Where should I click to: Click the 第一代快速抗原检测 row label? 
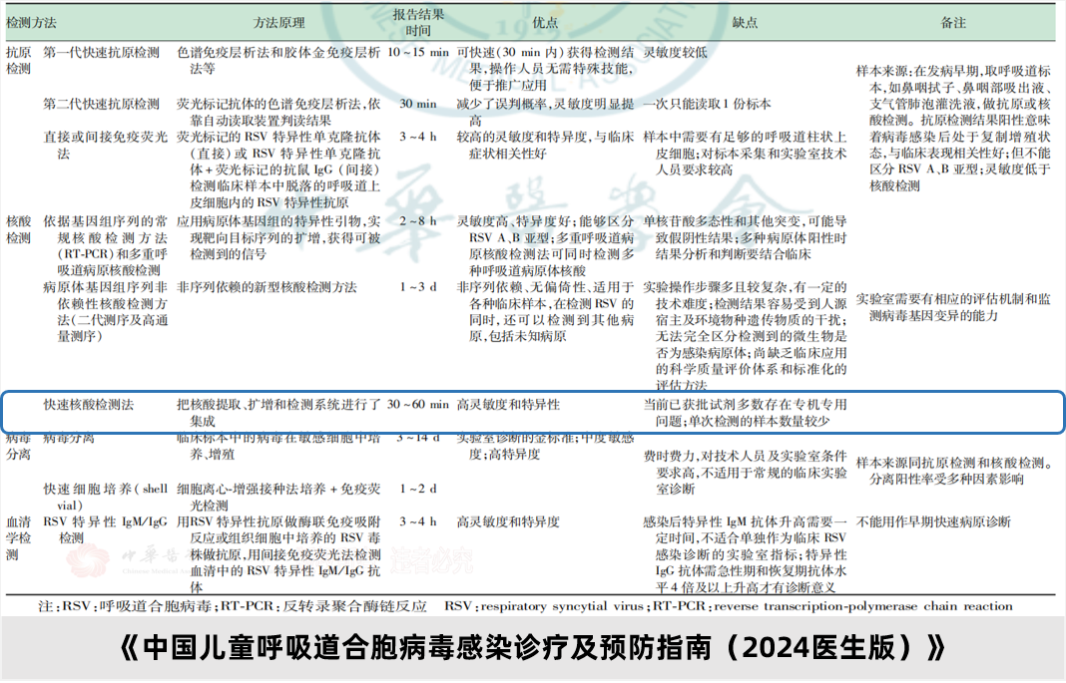tap(101, 50)
